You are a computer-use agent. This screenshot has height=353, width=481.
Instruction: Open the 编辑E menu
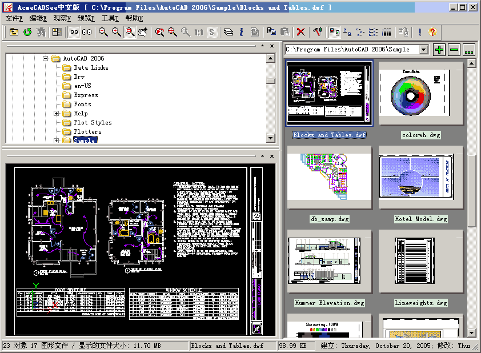tap(38, 18)
